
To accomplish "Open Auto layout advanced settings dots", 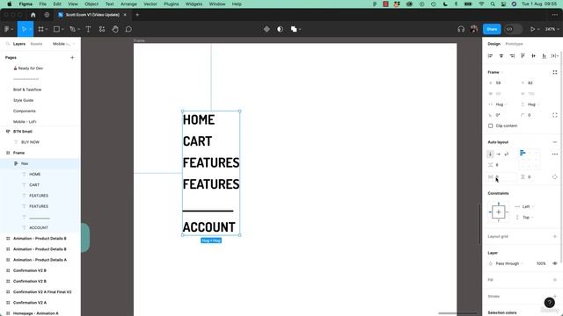I will (555, 154).
